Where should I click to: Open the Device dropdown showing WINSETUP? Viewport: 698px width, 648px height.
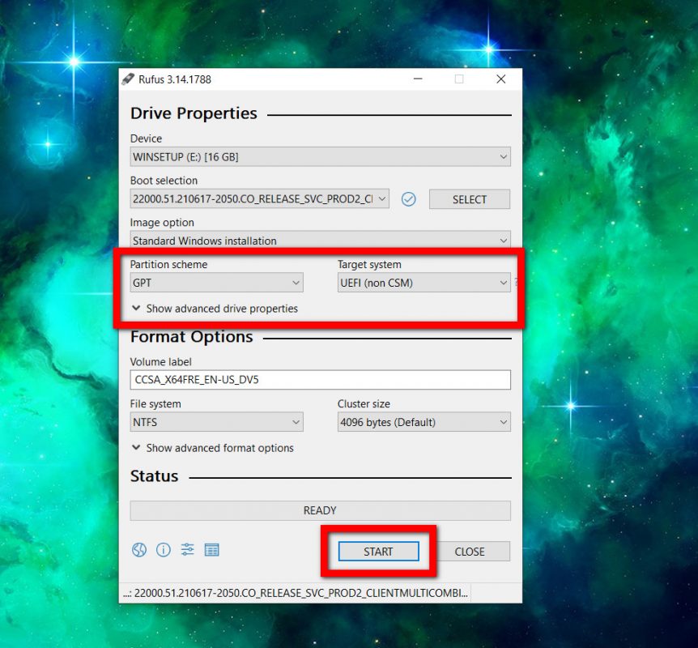click(x=320, y=157)
